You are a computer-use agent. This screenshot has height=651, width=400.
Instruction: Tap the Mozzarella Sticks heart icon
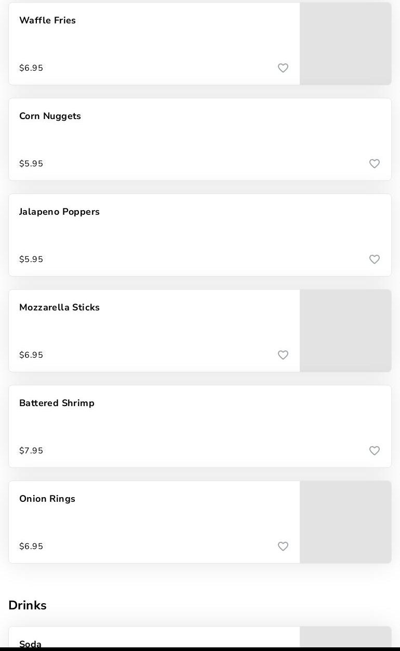point(283,355)
